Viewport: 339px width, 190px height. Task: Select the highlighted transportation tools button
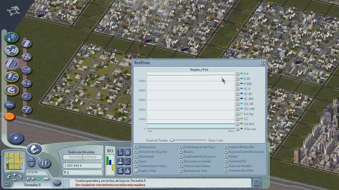click(12, 63)
